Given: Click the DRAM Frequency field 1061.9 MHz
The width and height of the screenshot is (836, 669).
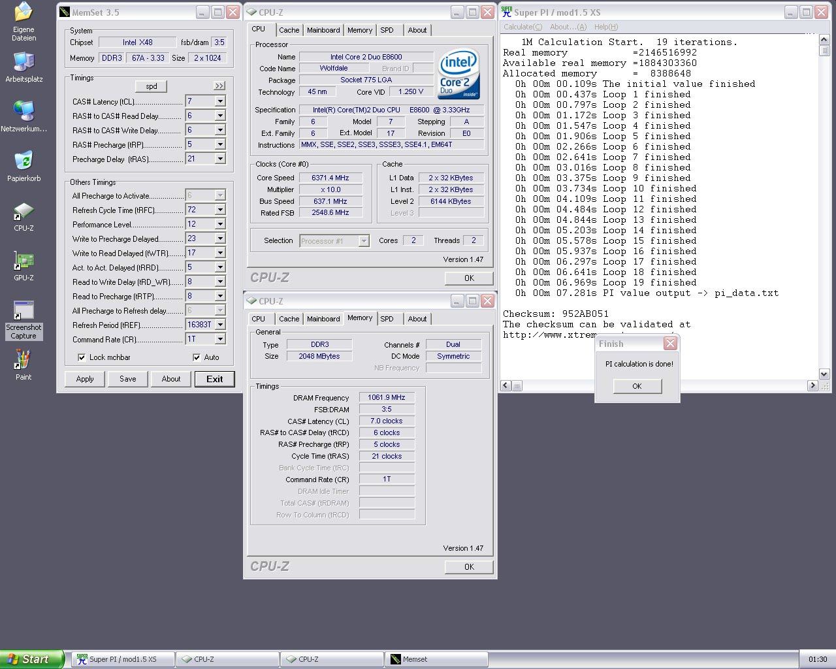Looking at the screenshot, I should click(387, 397).
